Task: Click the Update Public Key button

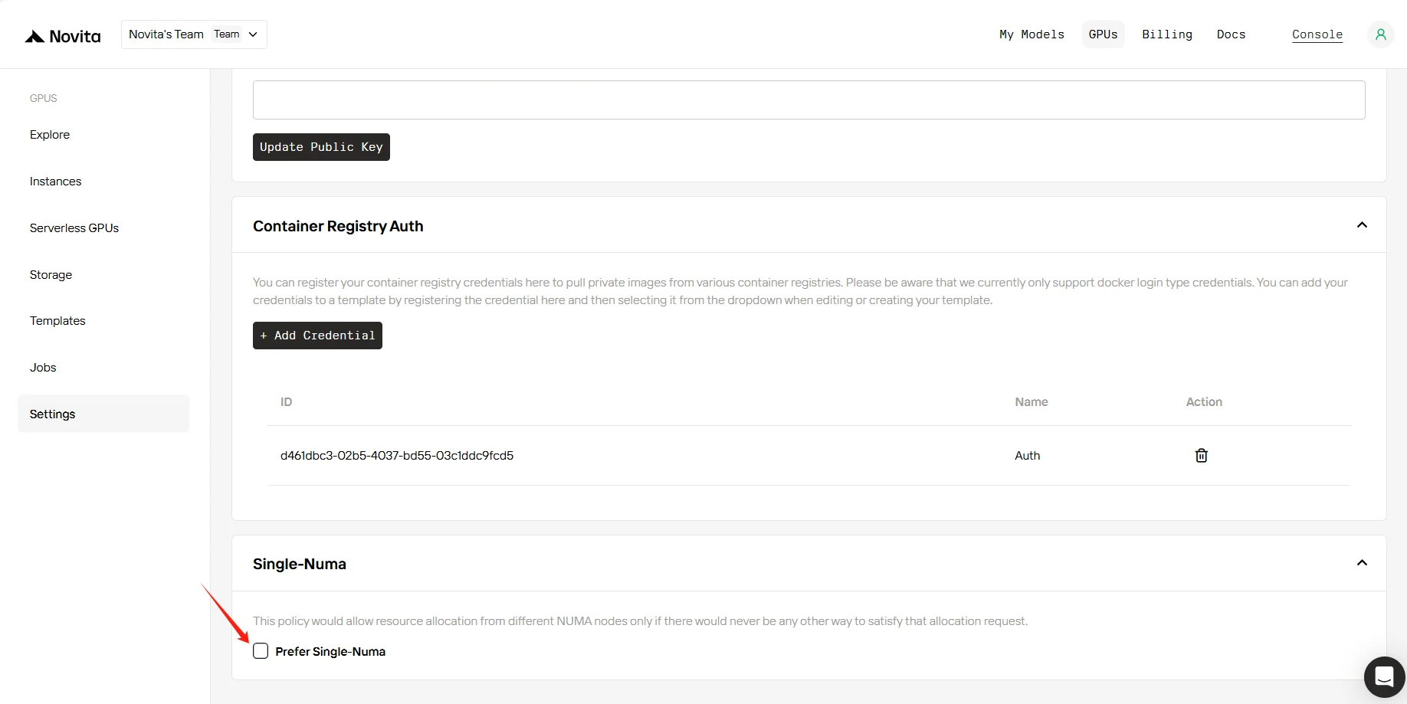Action: (x=321, y=147)
